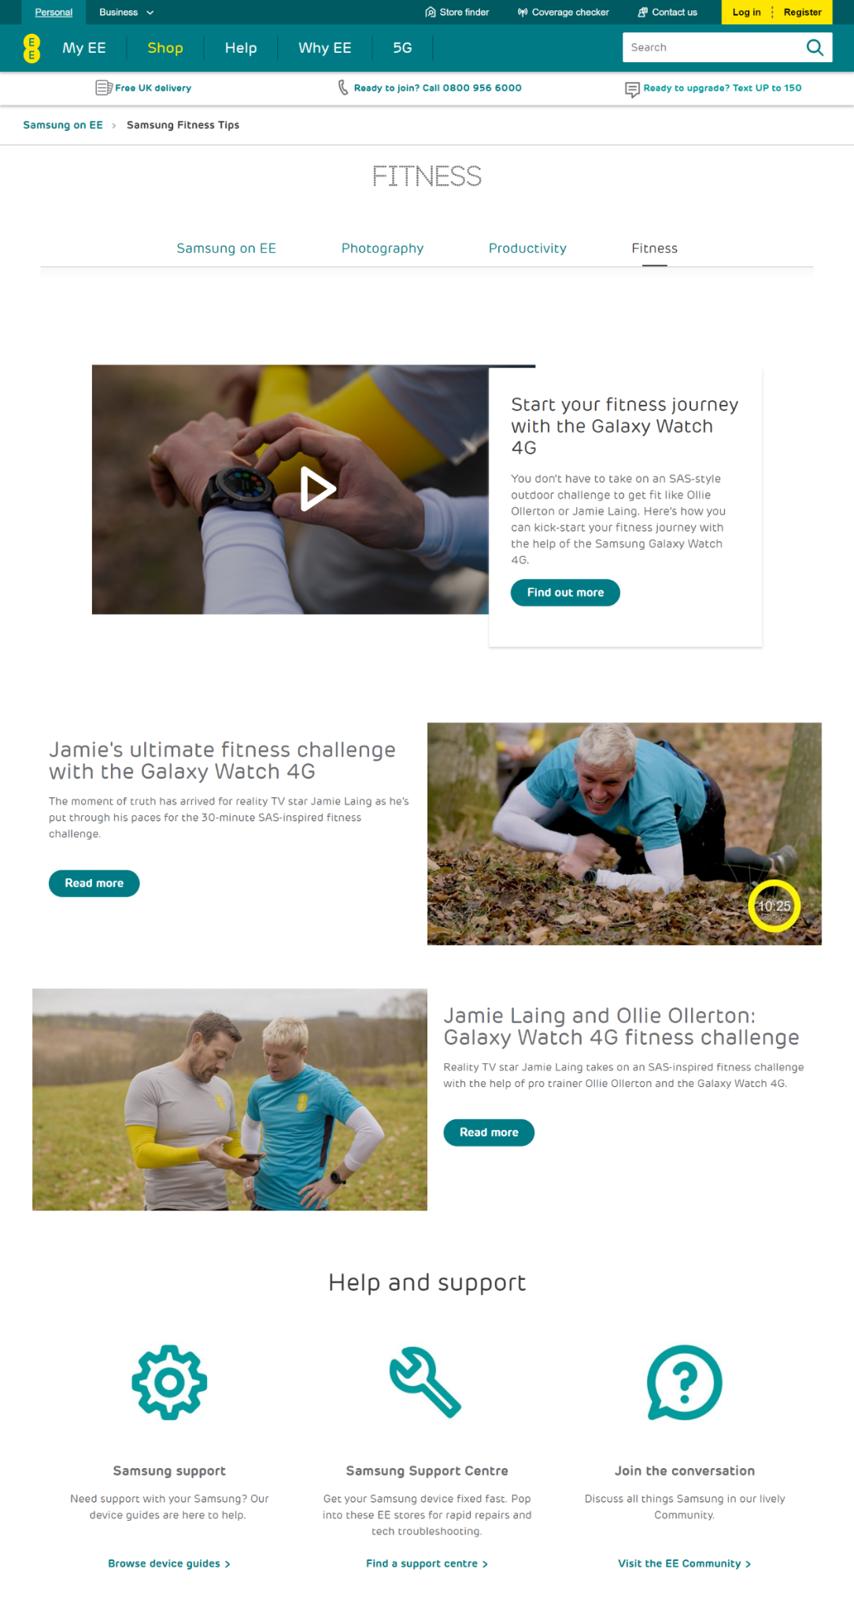854x1613 pixels.
Task: Open the Jamie crawling video thumbnail
Action: (x=624, y=833)
